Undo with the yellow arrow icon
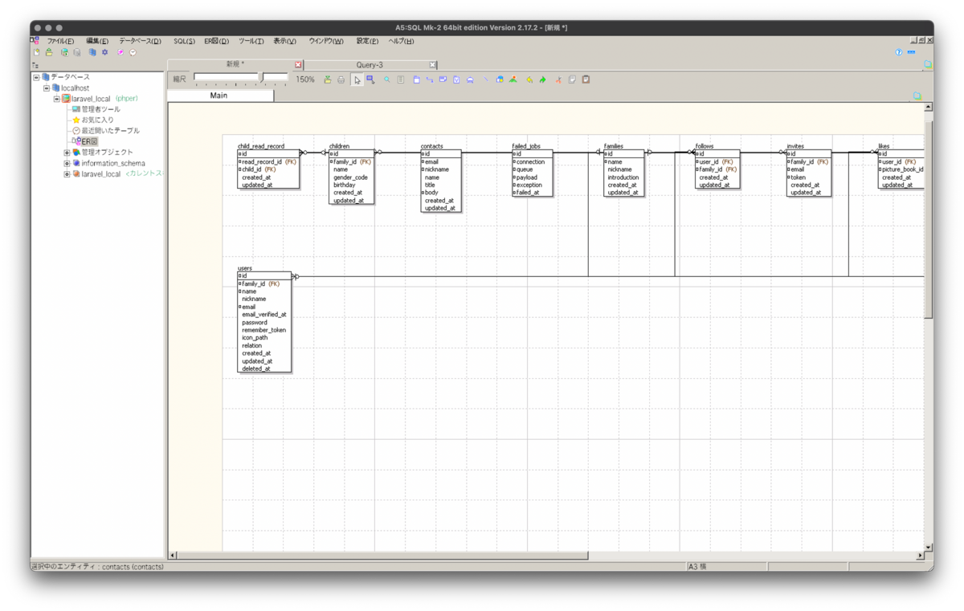 coord(530,79)
